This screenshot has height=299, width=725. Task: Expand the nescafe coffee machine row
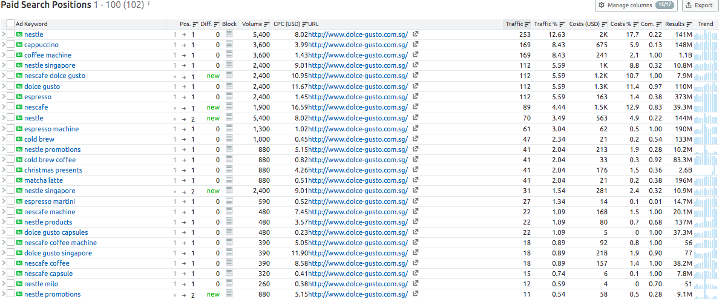(x=3, y=243)
